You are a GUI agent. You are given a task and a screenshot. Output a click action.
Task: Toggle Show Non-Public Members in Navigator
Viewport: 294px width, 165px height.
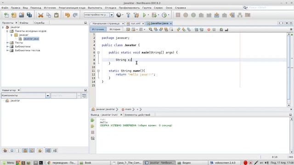pyautogui.click(x=25, y=150)
